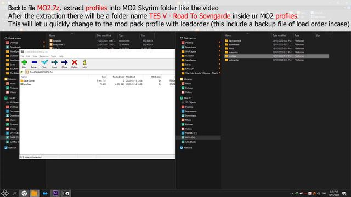The height and width of the screenshot is (197, 351).
Task: Open the Help menu in 7-Zip
Action: click(x=61, y=56)
